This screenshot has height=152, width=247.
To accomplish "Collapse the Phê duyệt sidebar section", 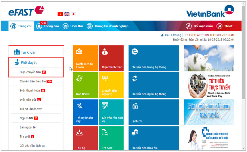I will (x=28, y=62).
